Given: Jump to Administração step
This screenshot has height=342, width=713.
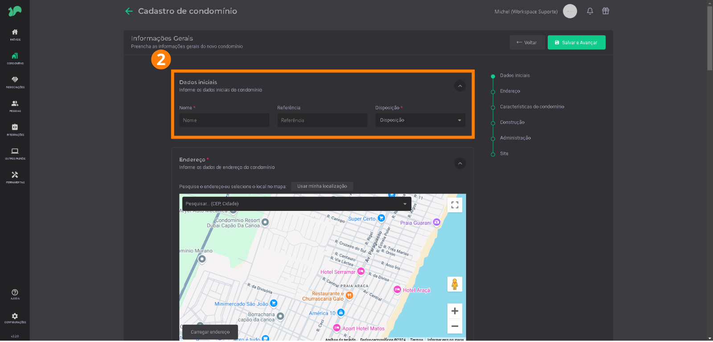Looking at the screenshot, I should click(x=515, y=138).
